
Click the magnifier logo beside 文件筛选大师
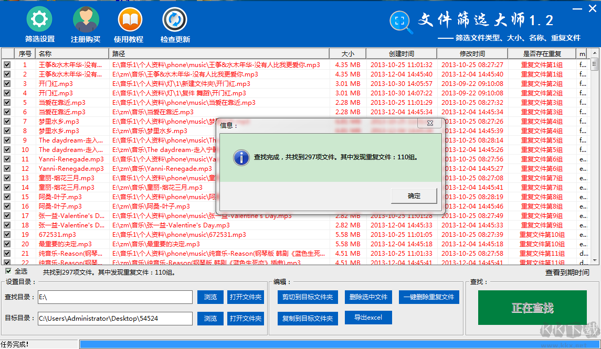pyautogui.click(x=401, y=22)
